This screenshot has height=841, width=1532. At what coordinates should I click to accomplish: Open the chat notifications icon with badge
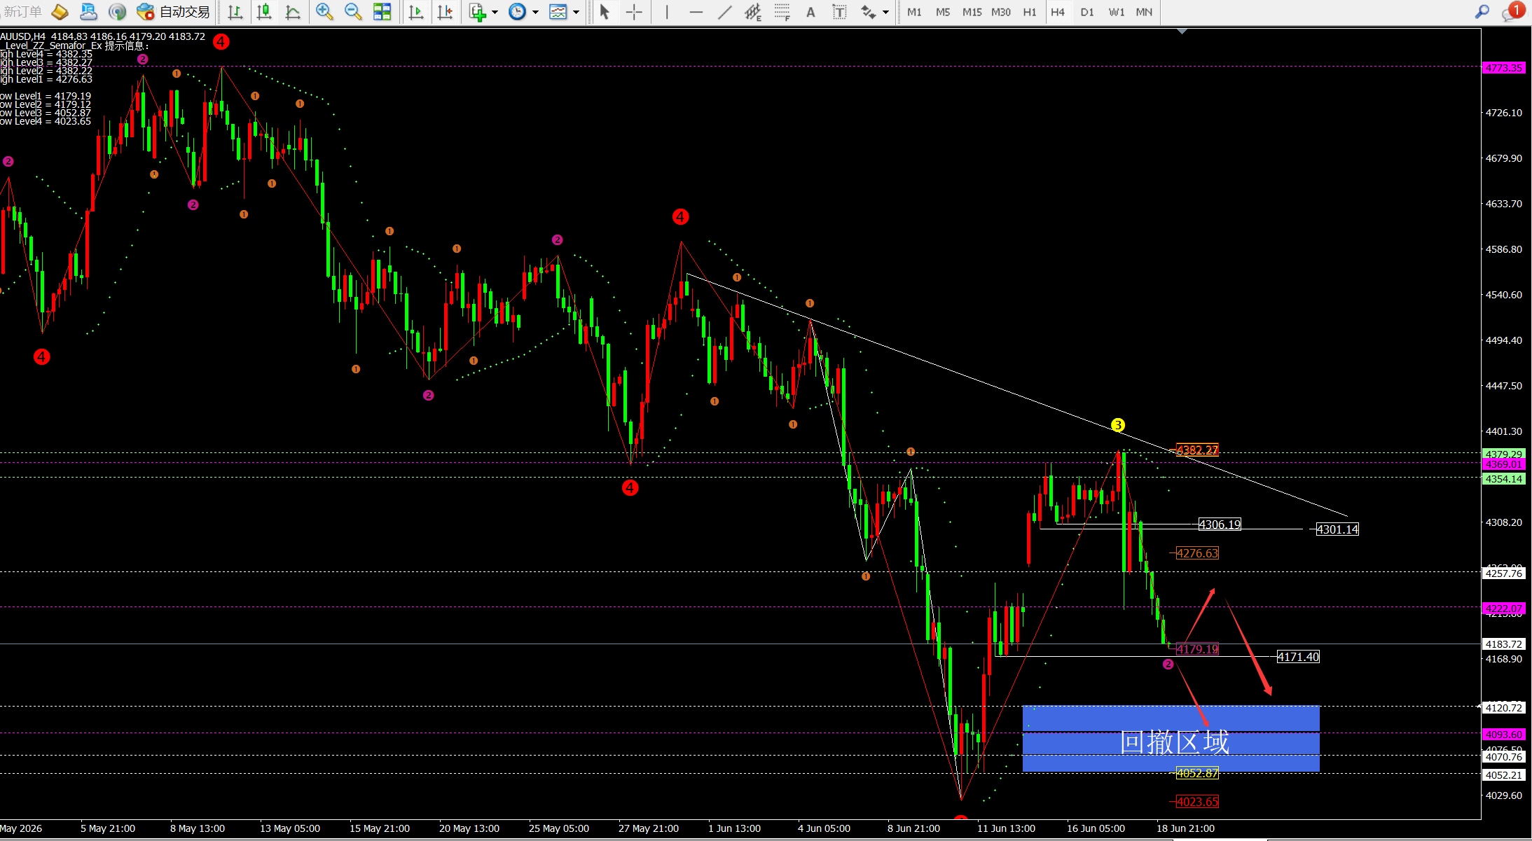coord(1513,11)
